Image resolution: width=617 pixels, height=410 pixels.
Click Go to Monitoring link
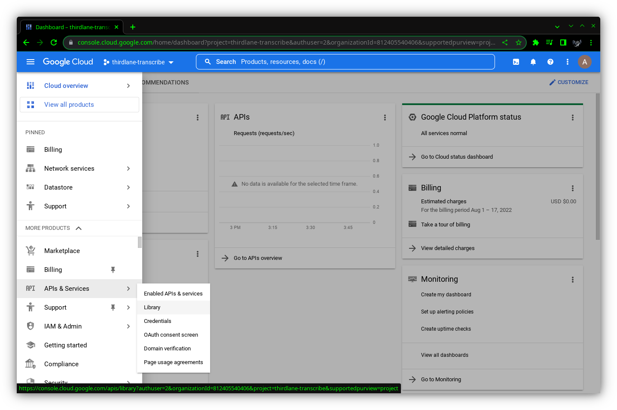point(441,380)
